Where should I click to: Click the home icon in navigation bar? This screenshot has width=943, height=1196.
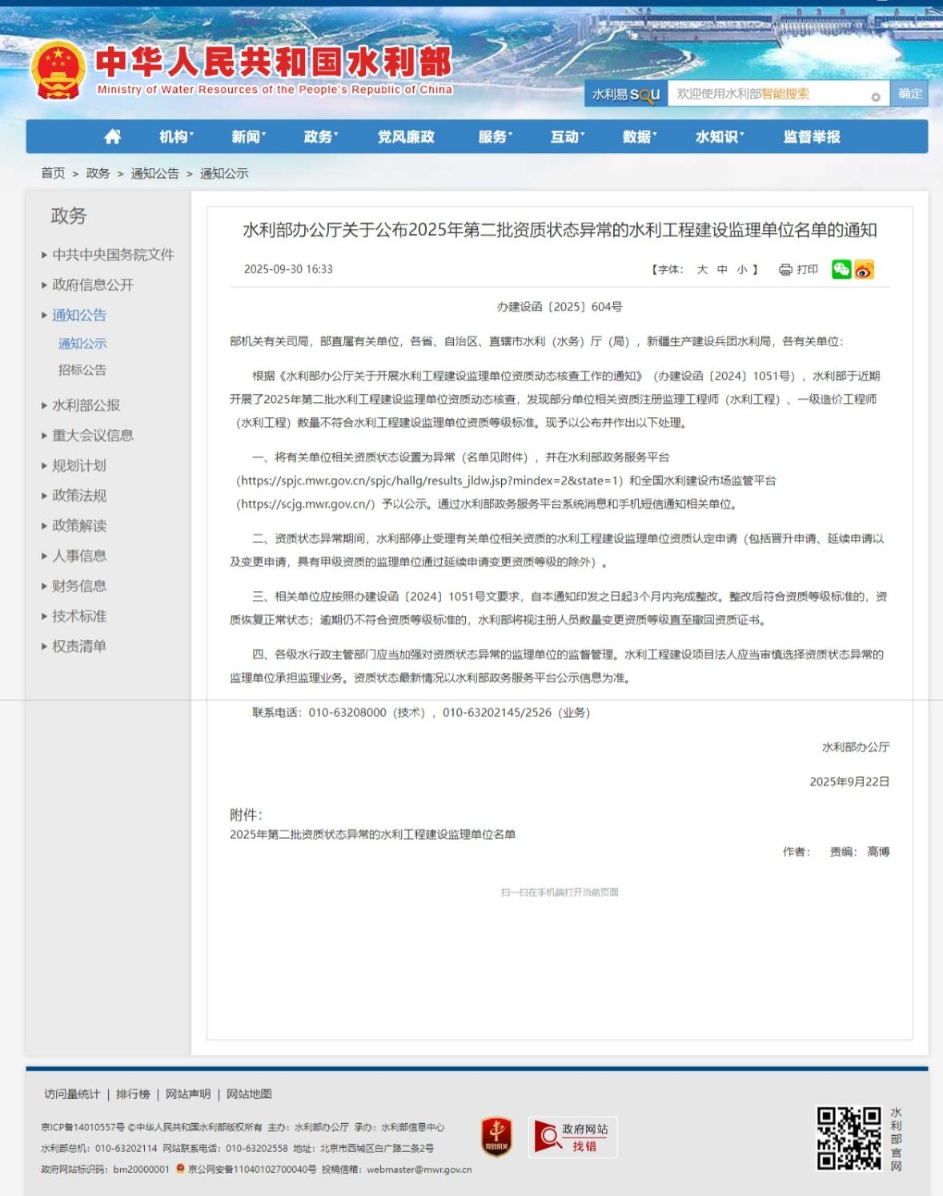(113, 137)
